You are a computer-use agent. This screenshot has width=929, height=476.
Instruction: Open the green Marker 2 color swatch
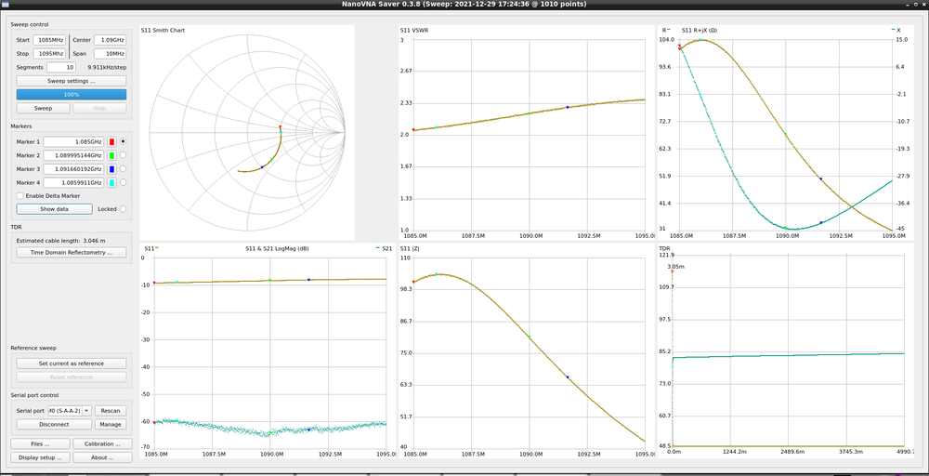pyautogui.click(x=112, y=155)
